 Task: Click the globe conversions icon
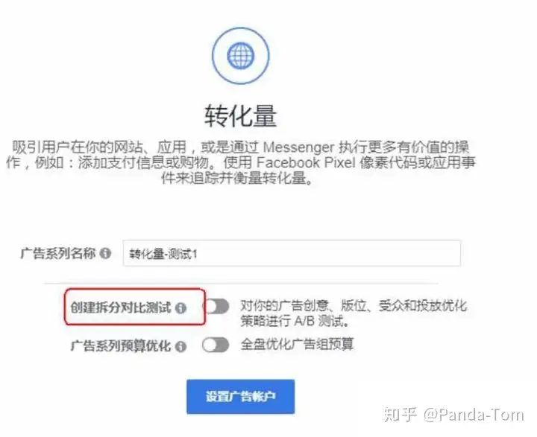point(240,56)
